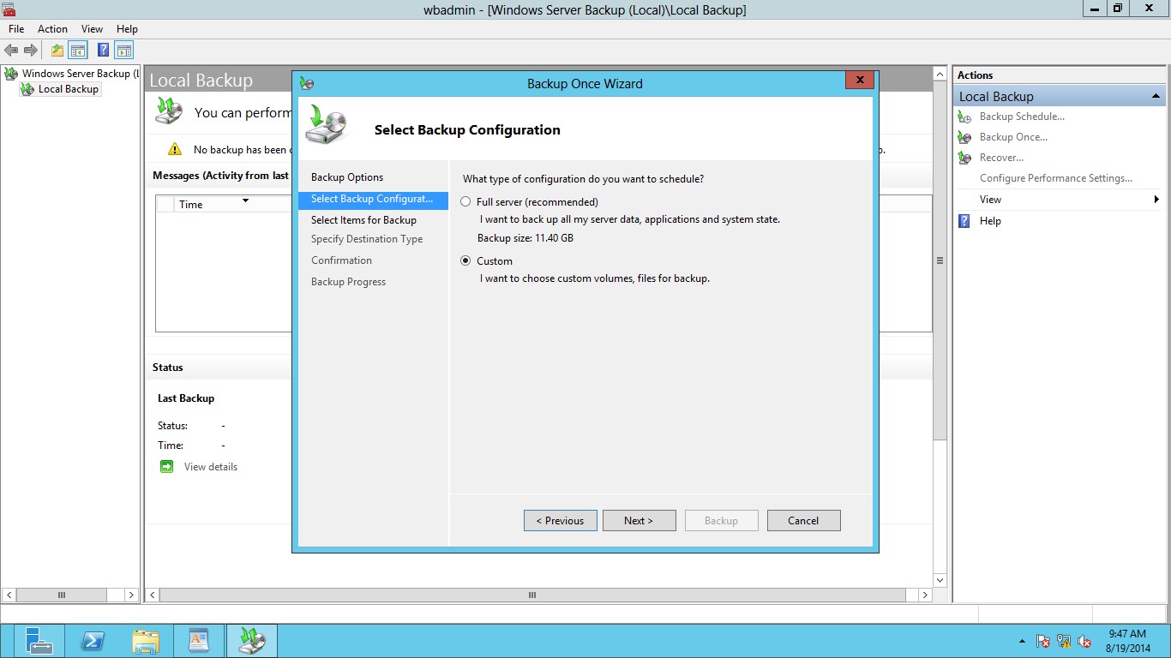1171x658 pixels.
Task: Toggle Show/Hide Action Pane toolbar icon
Action: 124,51
